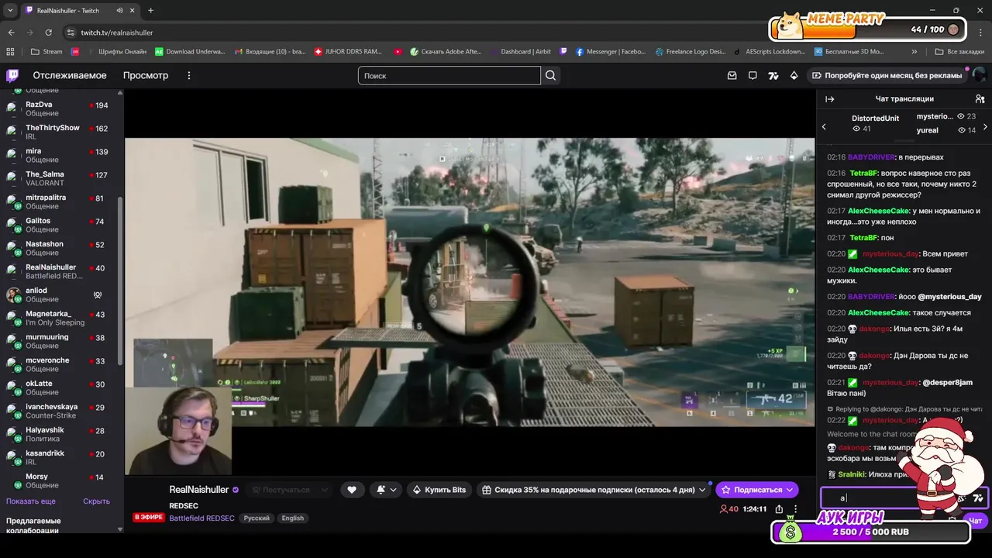992x558 pixels.
Task: Open the whispers speech bubble icon
Action: click(x=753, y=75)
